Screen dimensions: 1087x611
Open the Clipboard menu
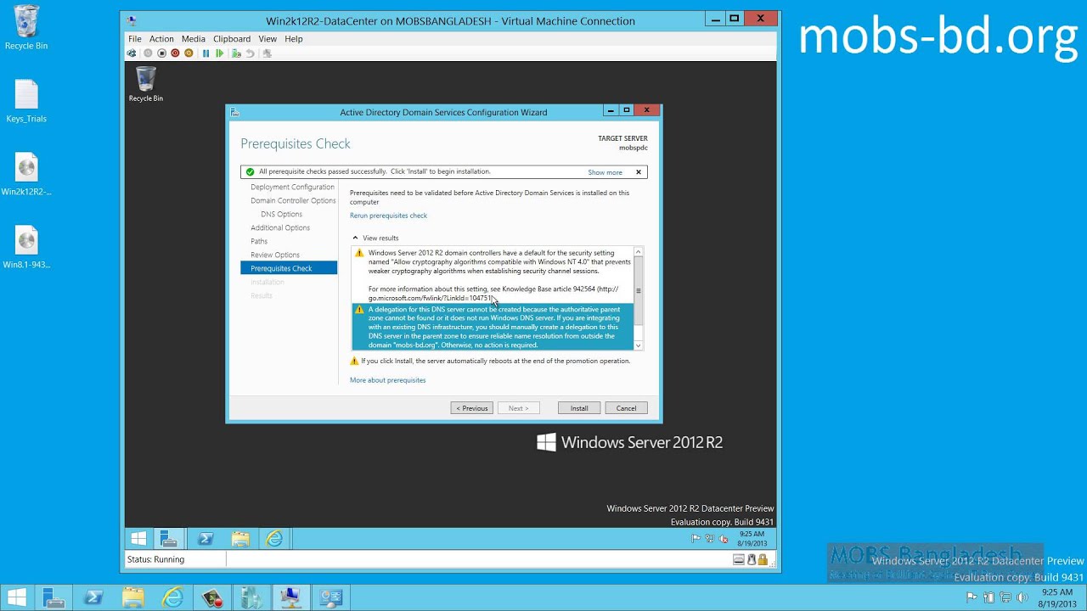[x=232, y=39]
